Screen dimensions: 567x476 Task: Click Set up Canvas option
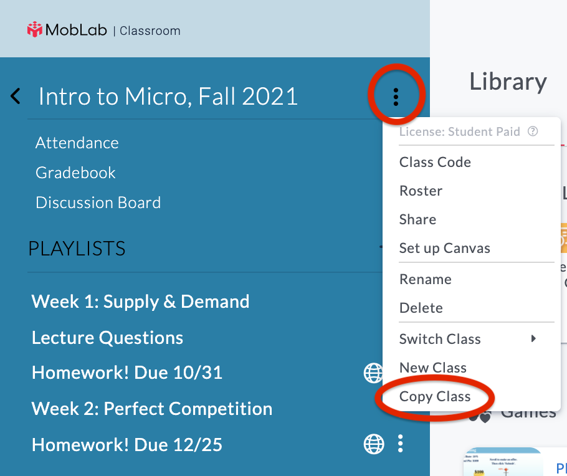pos(444,248)
